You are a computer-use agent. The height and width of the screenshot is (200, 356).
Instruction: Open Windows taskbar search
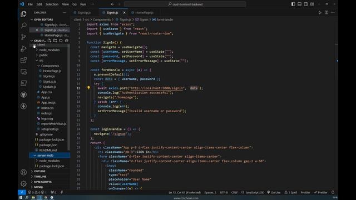tap(27, 198)
